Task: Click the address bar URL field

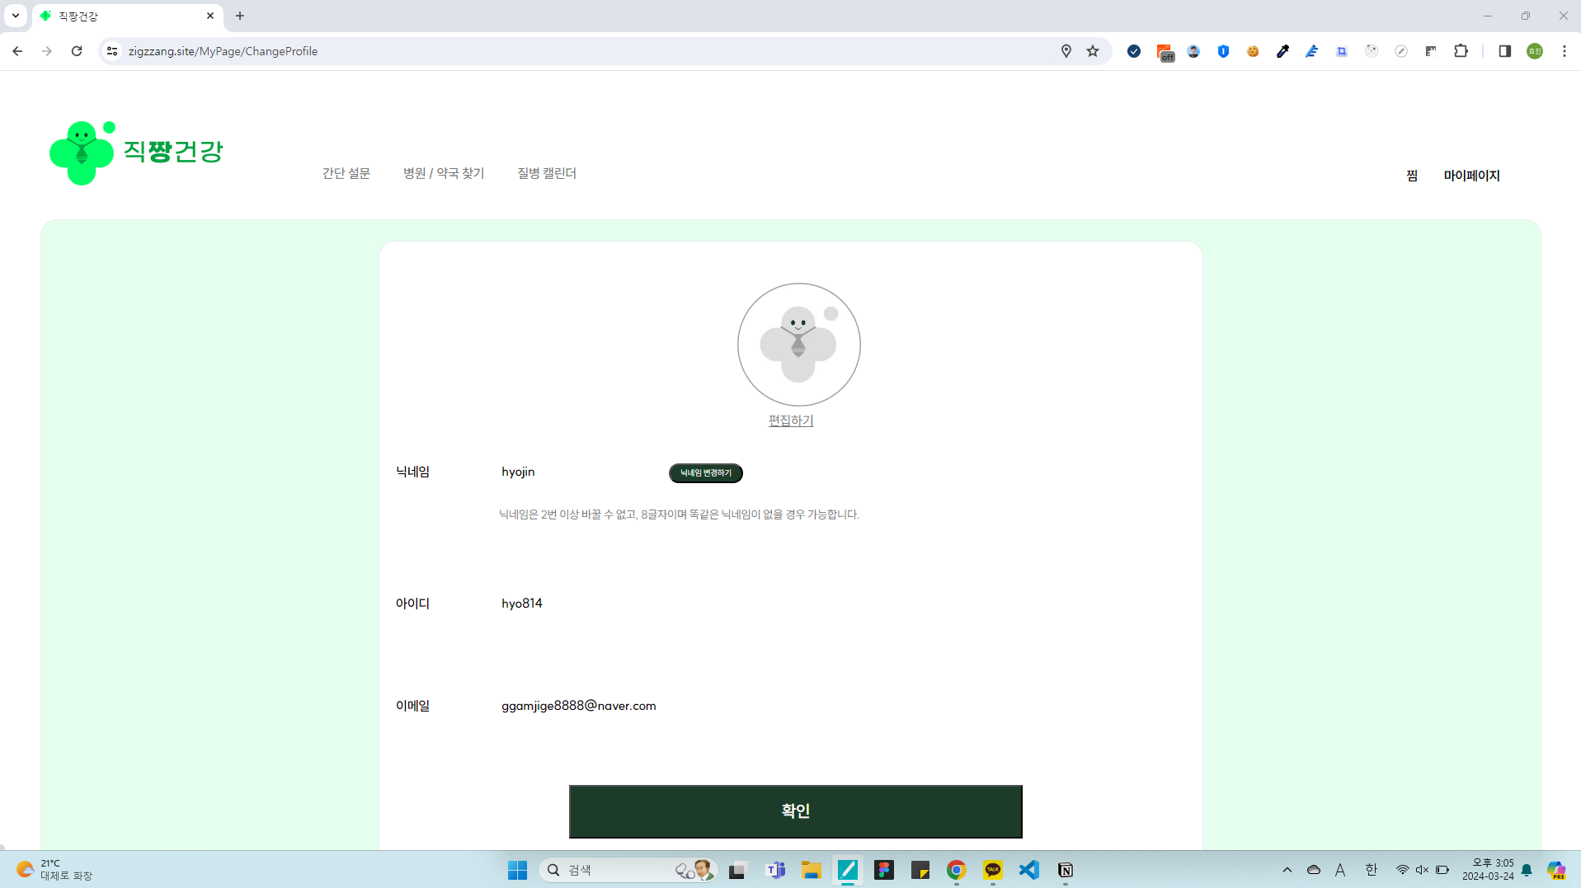Action: (x=577, y=51)
